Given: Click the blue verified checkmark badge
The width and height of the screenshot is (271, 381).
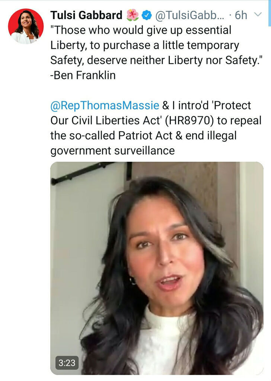Looking at the screenshot, I should click(x=147, y=15).
